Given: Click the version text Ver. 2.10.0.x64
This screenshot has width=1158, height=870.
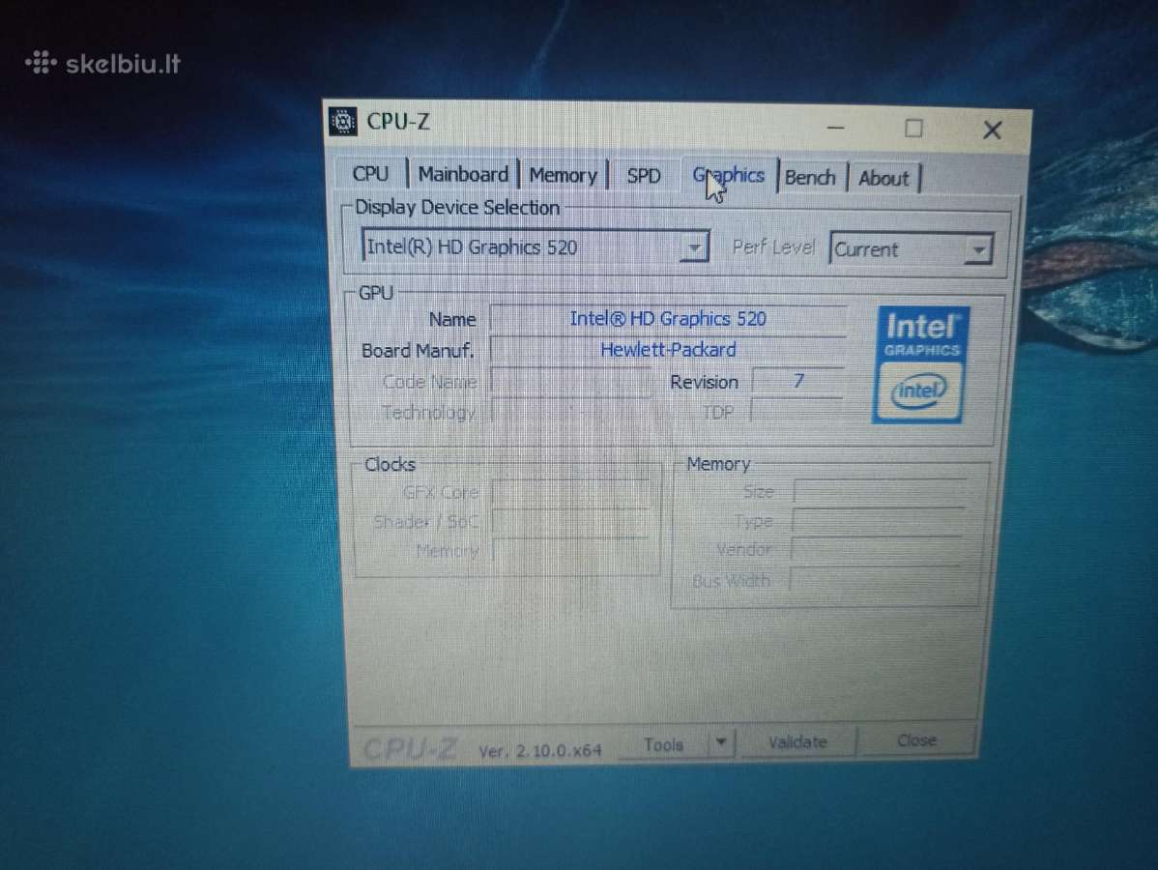Looking at the screenshot, I should click(540, 751).
